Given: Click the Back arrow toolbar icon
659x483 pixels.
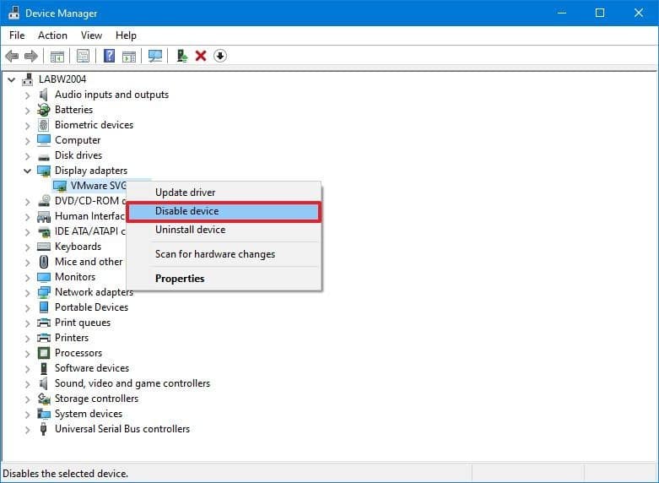Looking at the screenshot, I should point(12,56).
